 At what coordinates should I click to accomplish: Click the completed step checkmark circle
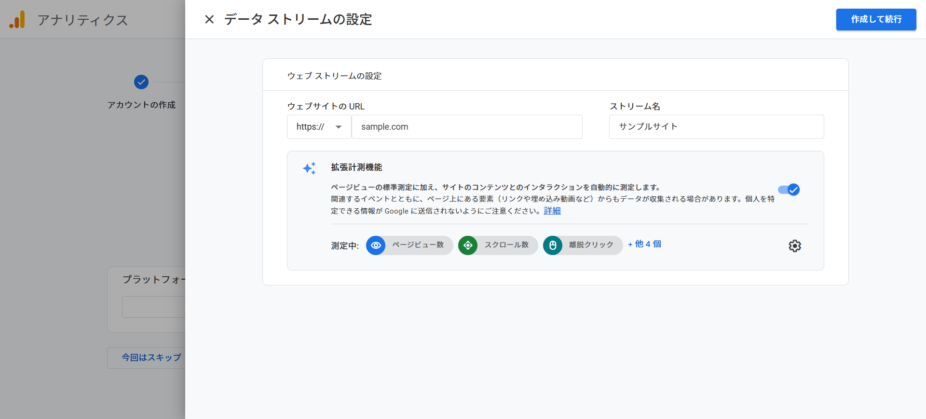(x=141, y=82)
